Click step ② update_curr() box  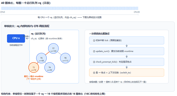(127, 51)
